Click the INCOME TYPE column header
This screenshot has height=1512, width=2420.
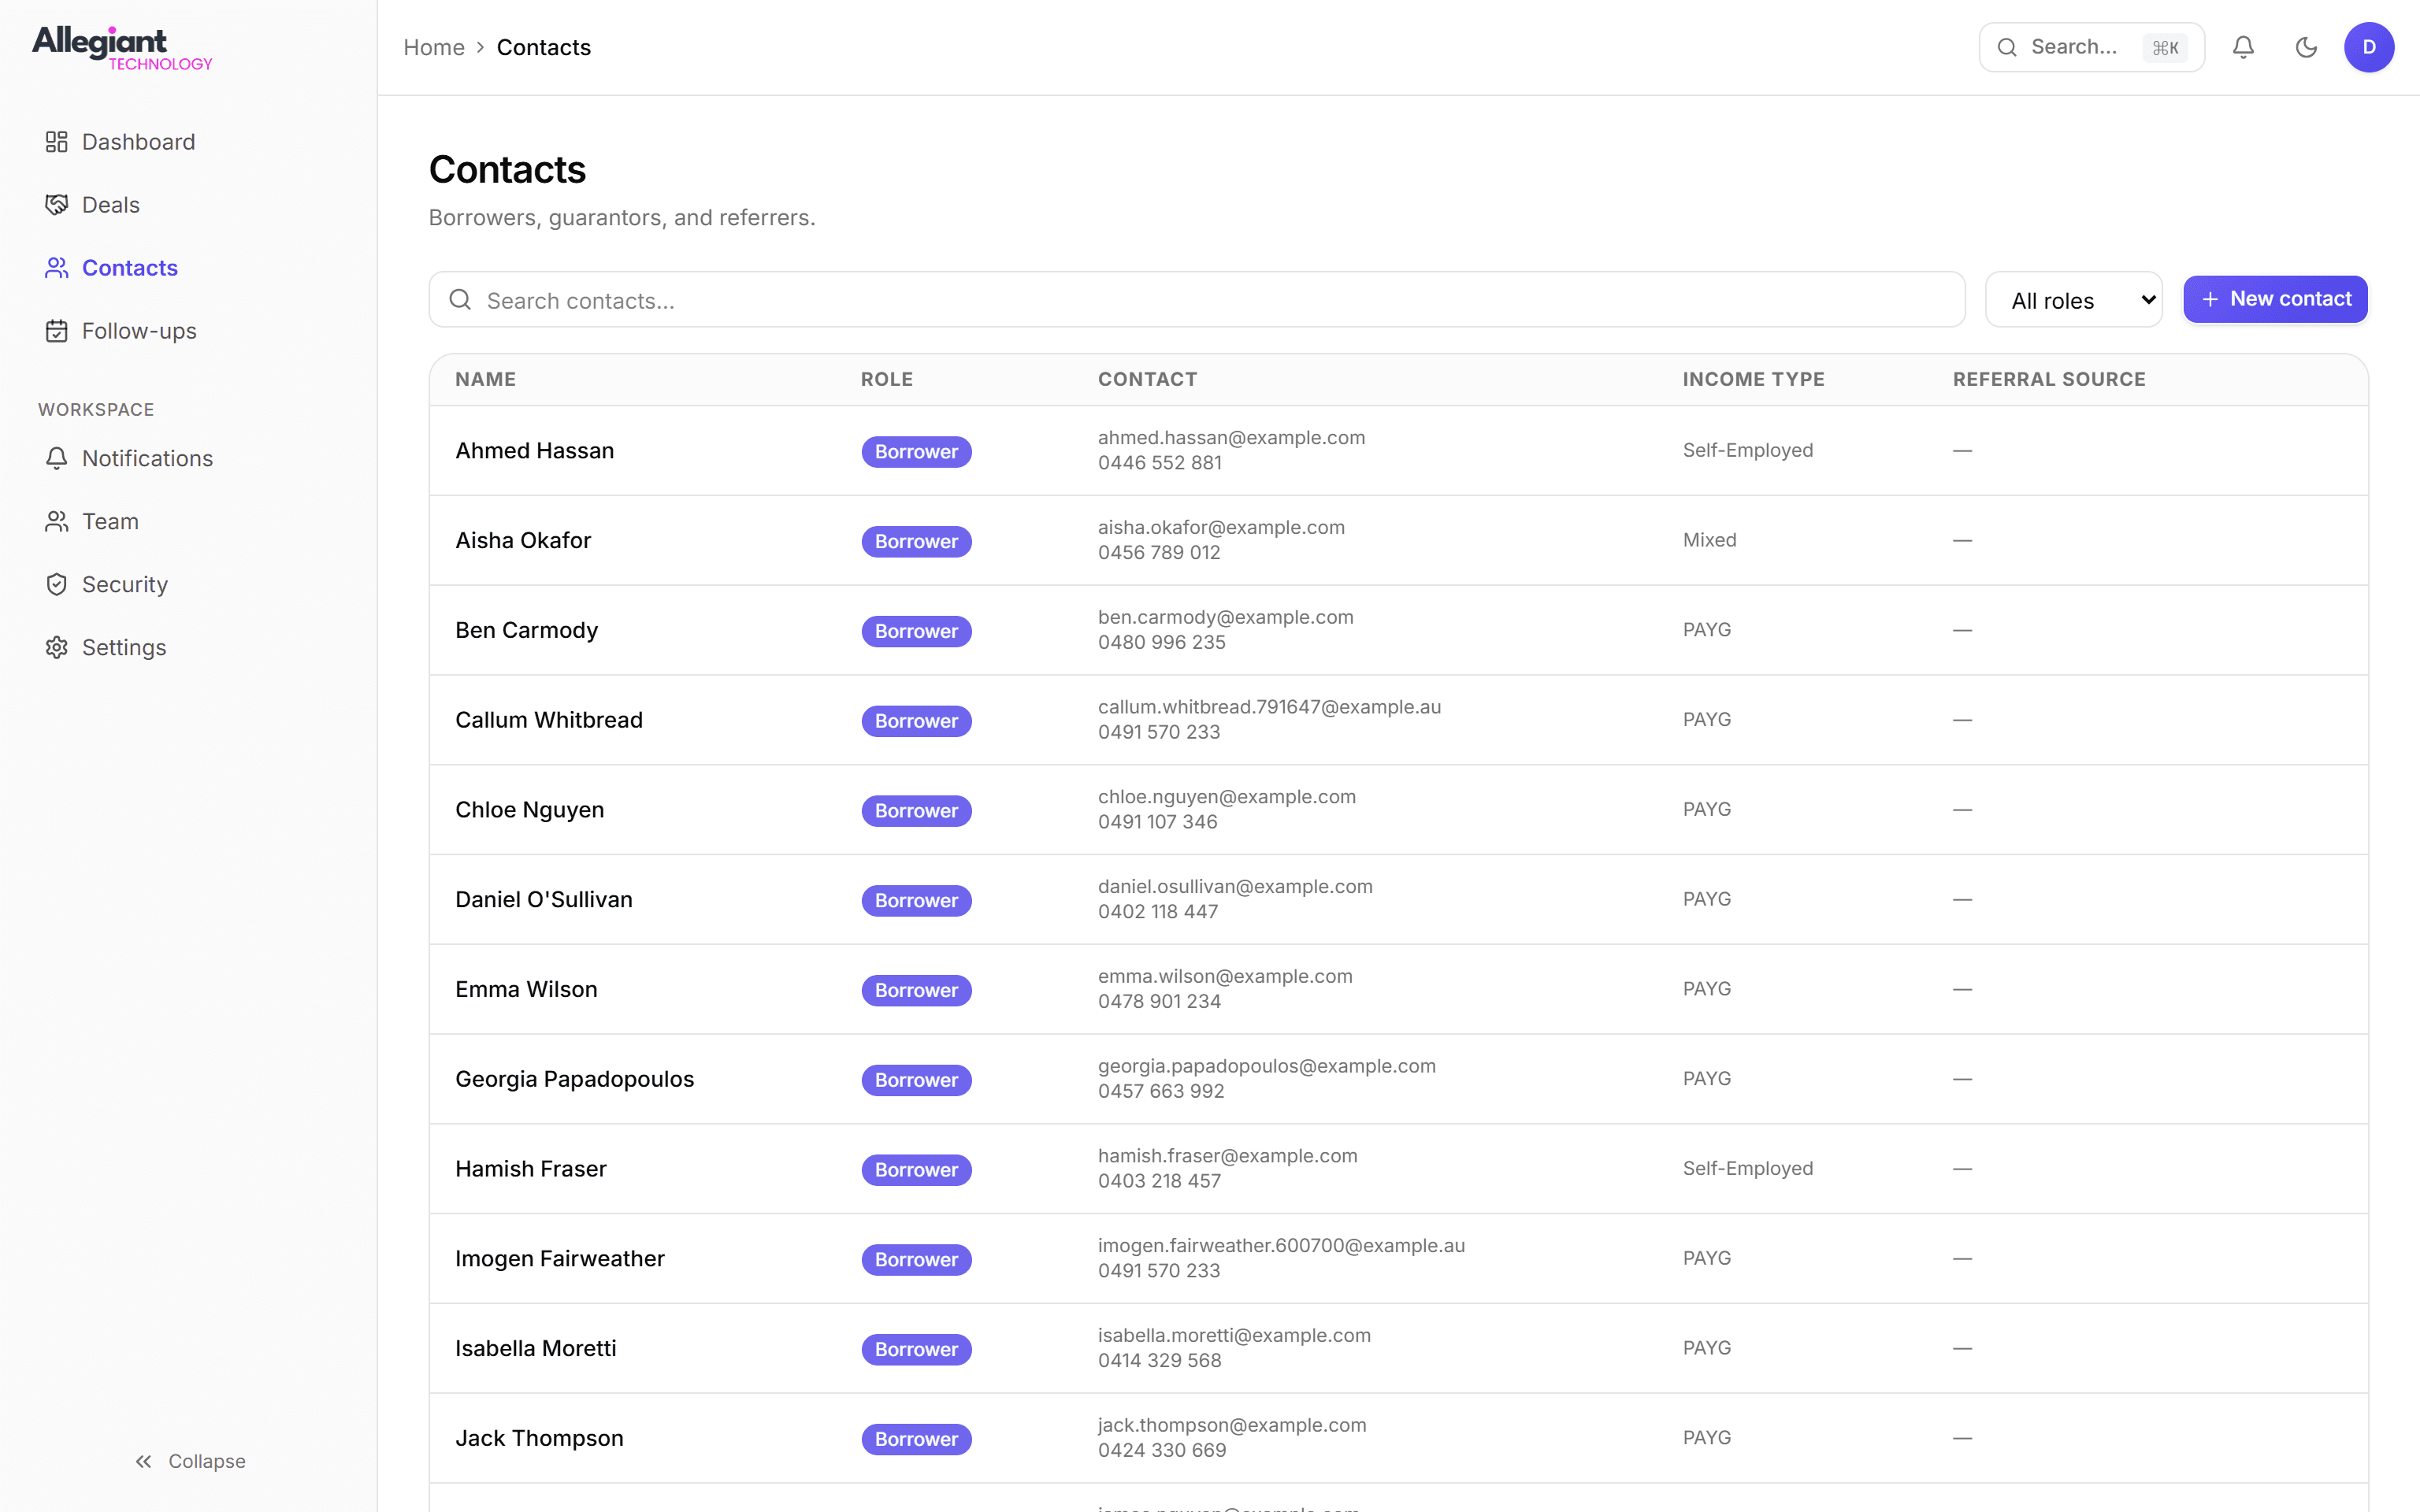tap(1753, 379)
